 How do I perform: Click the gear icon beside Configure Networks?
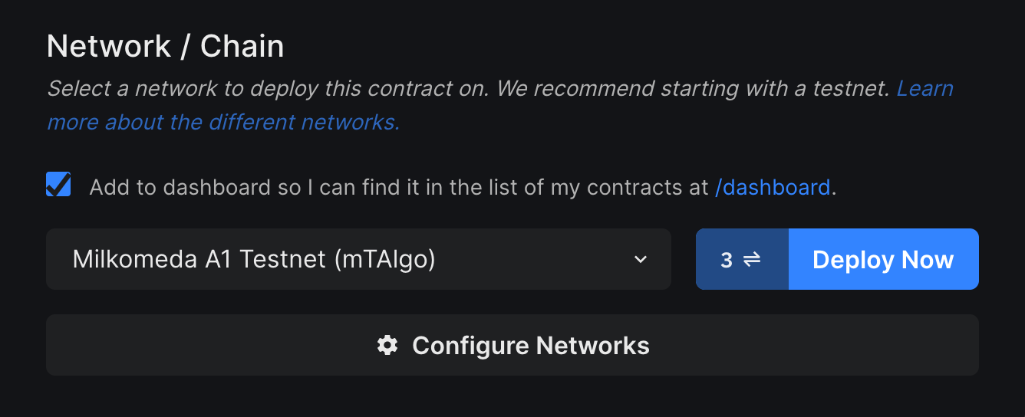point(387,346)
